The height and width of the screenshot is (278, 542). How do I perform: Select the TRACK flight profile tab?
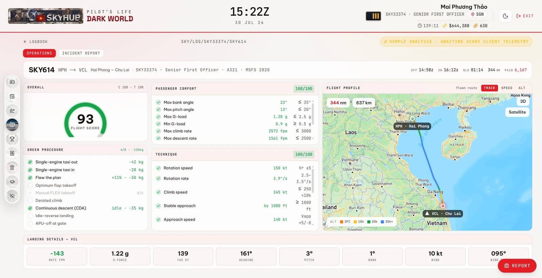489,88
